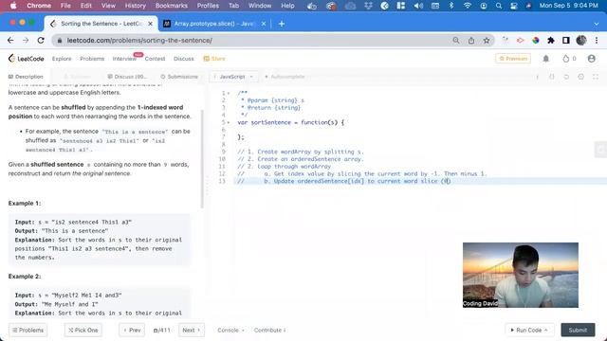Go forward in browser history
The width and height of the screenshot is (607, 341).
coord(26,40)
